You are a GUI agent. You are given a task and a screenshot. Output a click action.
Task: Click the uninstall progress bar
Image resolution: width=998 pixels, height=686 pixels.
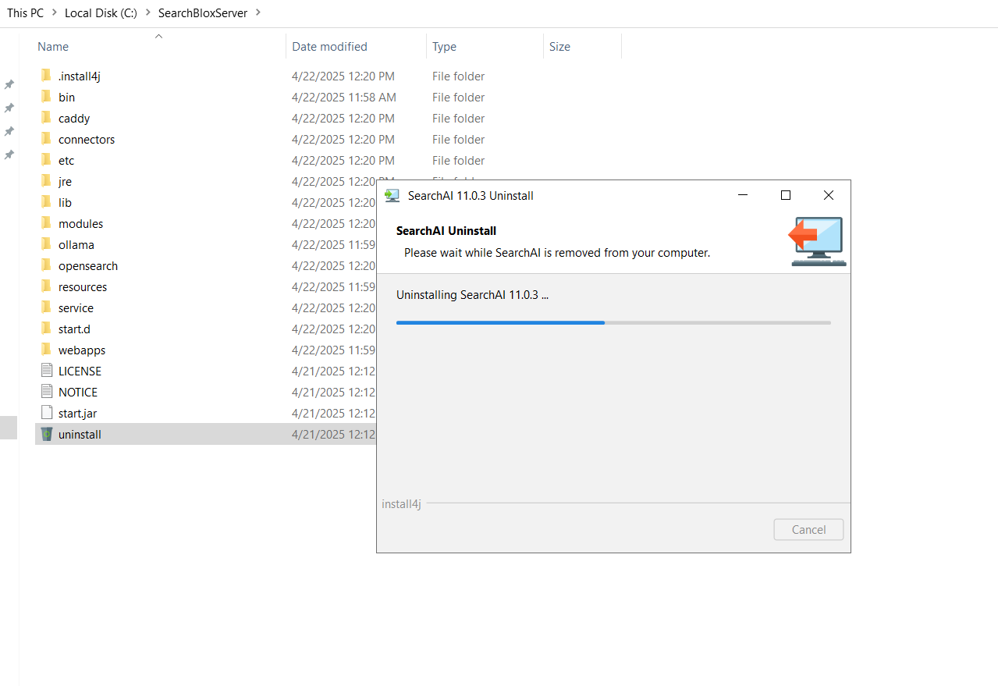tap(613, 322)
